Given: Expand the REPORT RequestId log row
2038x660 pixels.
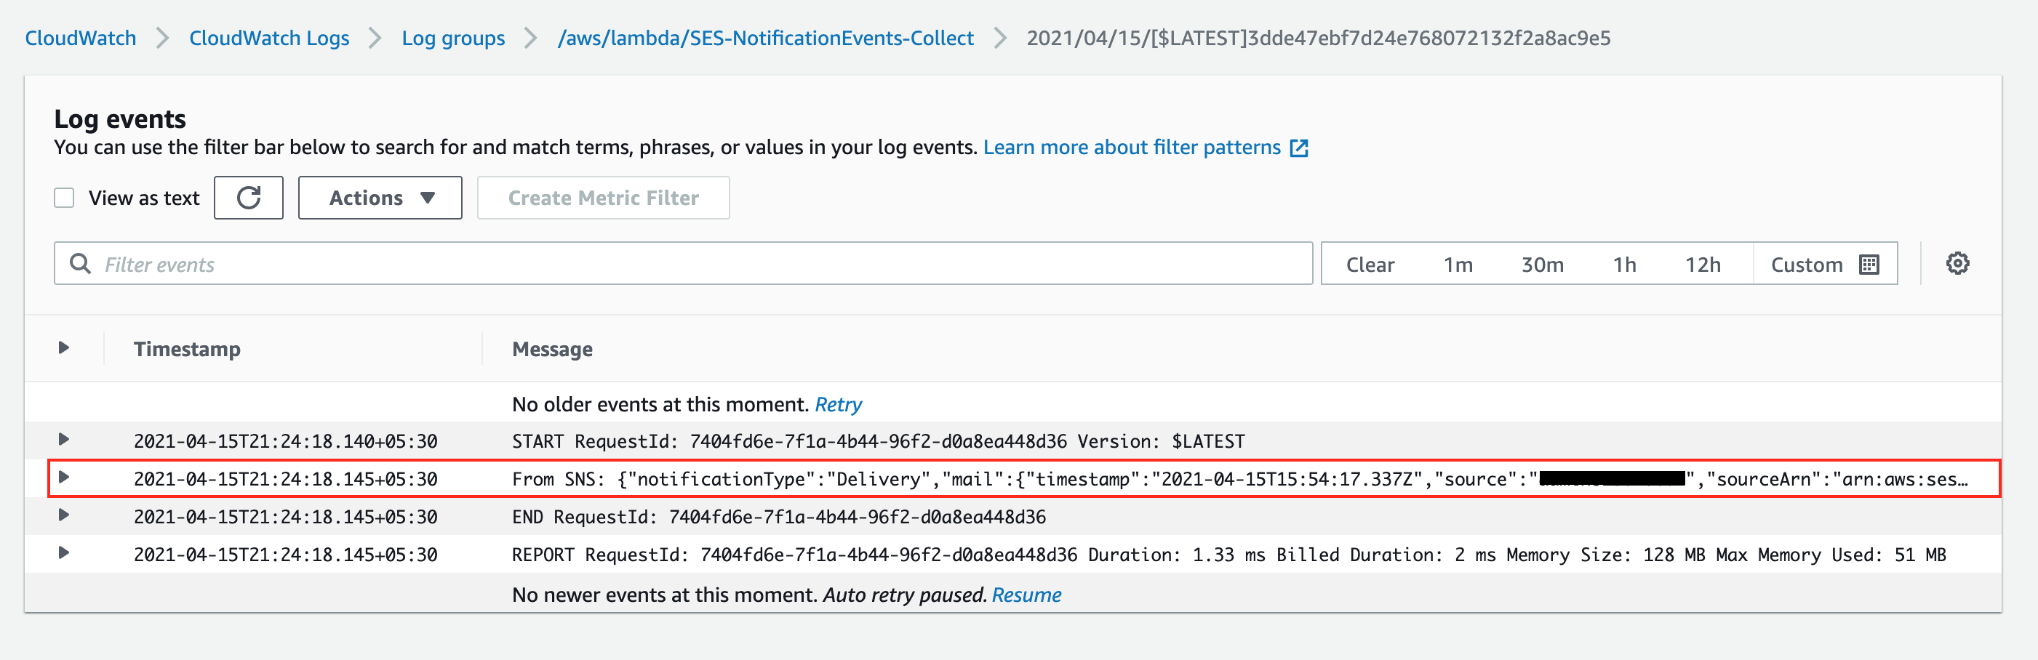Looking at the screenshot, I should point(64,553).
